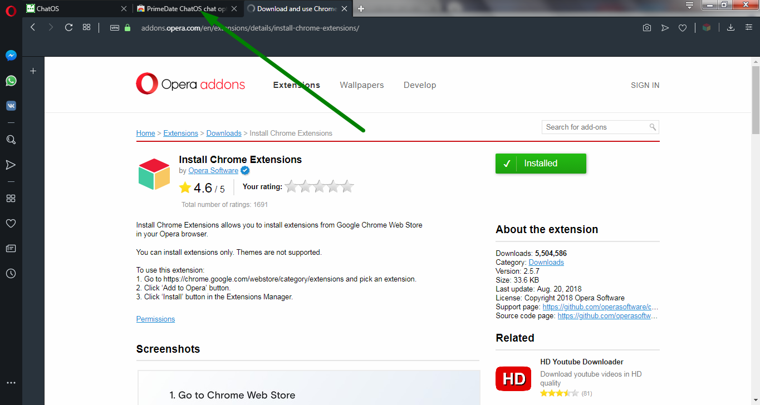Click the Home breadcrumb link
The height and width of the screenshot is (405, 760).
click(146, 134)
